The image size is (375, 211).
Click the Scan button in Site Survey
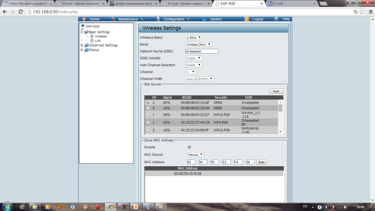(276, 91)
